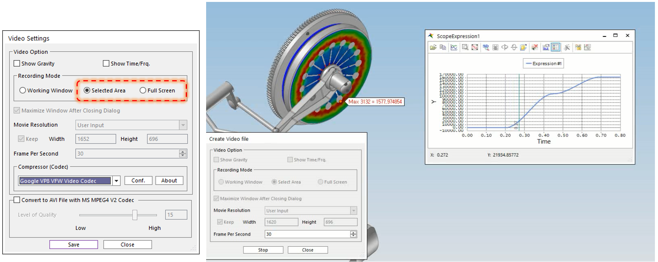Click the delete curve red X icon
Image resolution: width=658 pixels, height=262 pixels.
534,47
